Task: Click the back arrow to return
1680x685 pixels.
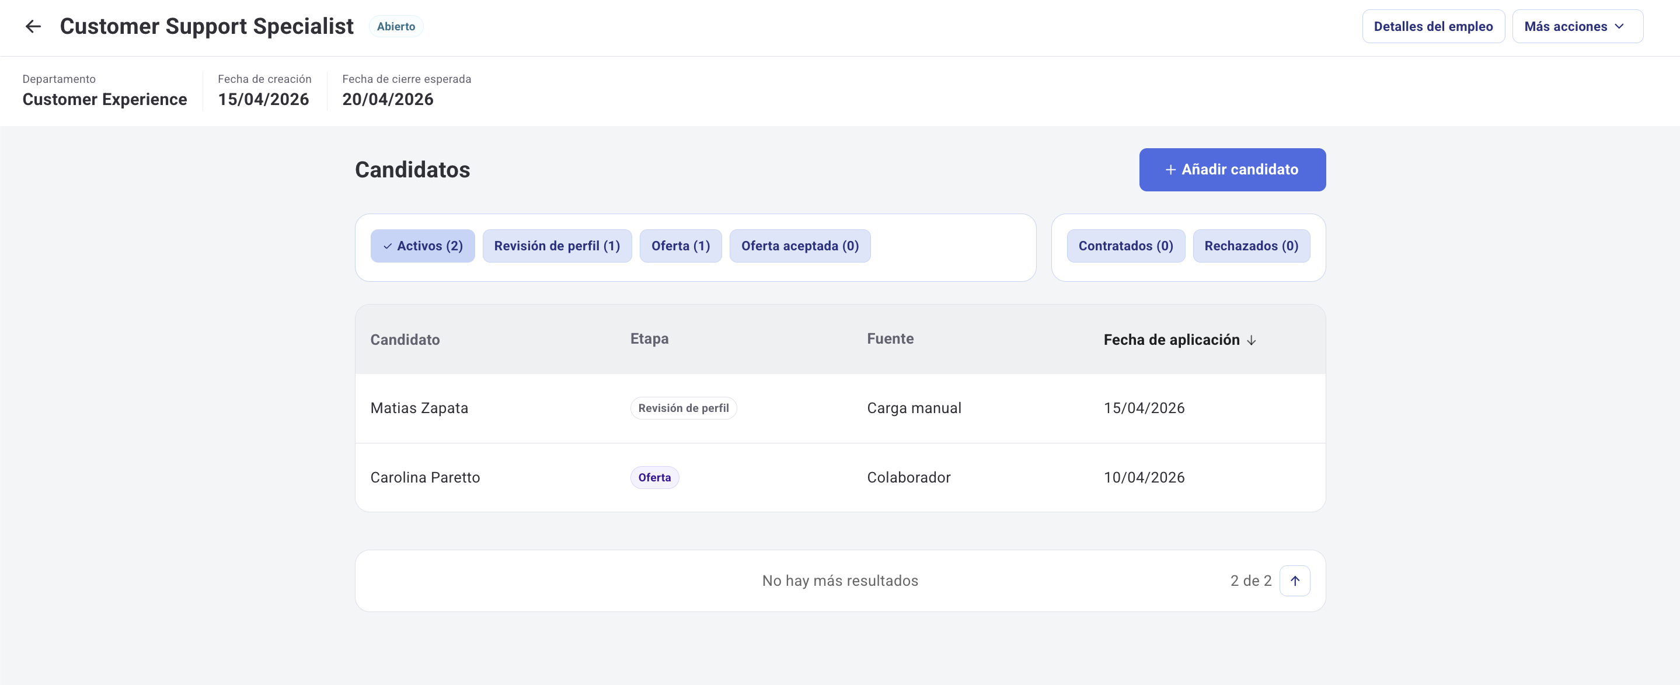Action: click(x=33, y=26)
